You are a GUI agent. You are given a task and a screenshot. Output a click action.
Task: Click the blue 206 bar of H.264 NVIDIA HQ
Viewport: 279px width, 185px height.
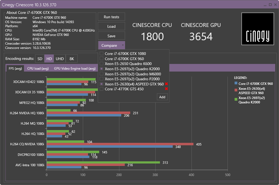84,115
